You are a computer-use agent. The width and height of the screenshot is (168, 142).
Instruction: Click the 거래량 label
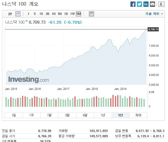[63, 131]
